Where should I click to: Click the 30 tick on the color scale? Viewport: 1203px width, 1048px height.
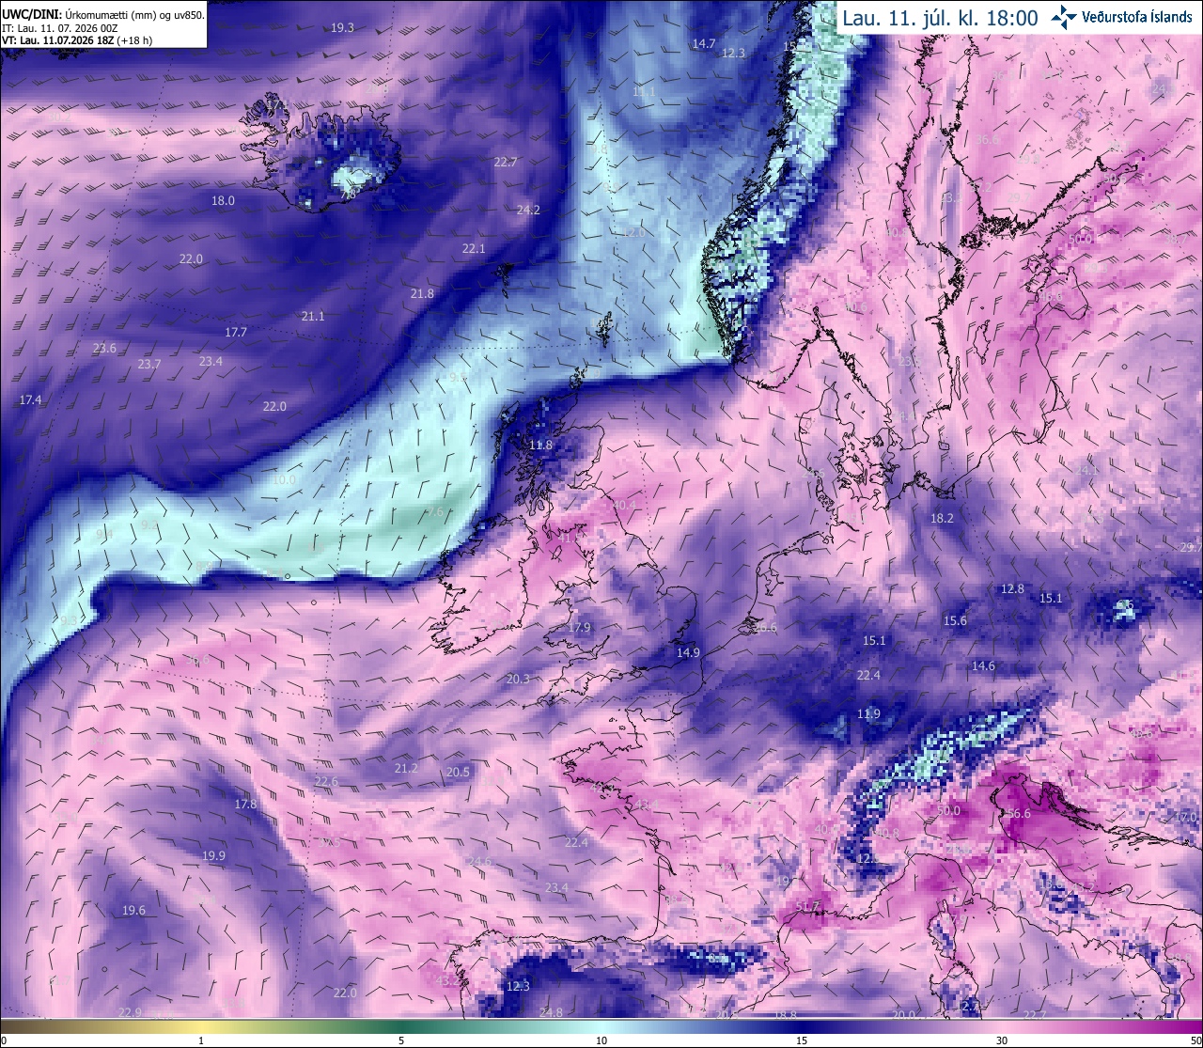pyautogui.click(x=1002, y=1040)
